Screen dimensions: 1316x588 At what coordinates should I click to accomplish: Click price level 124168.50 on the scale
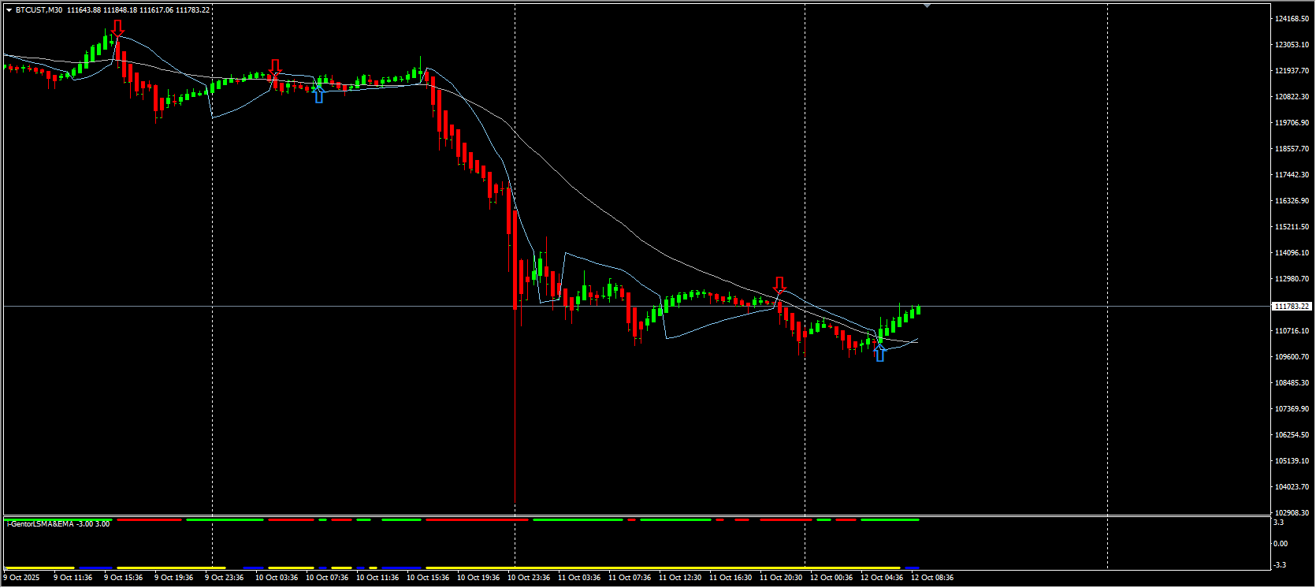pyautogui.click(x=1292, y=19)
